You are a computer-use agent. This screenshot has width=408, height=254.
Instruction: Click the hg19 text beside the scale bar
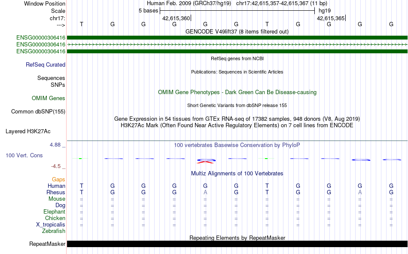point(325,11)
